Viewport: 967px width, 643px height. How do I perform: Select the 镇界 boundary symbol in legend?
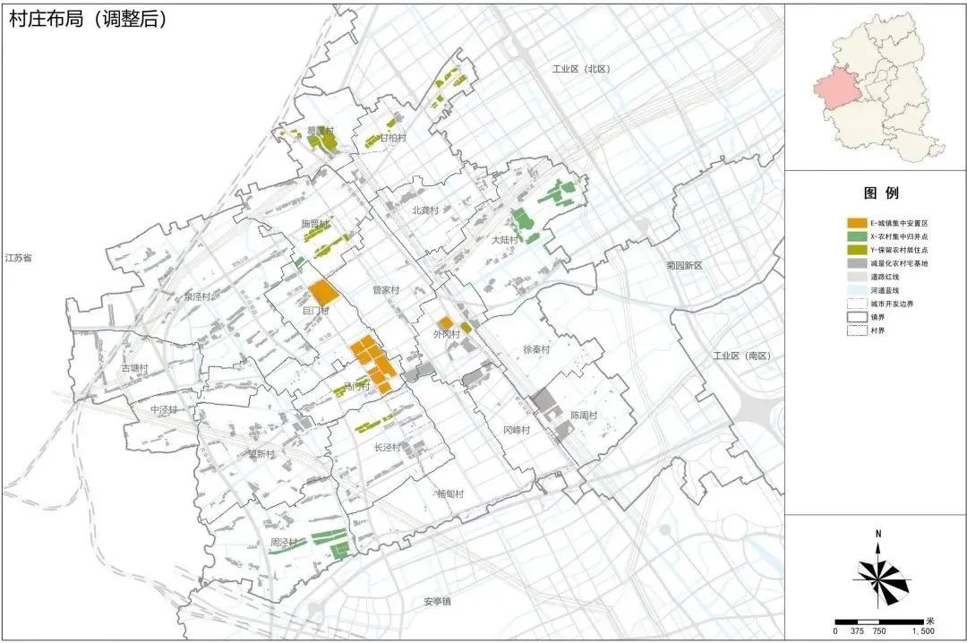point(856,317)
